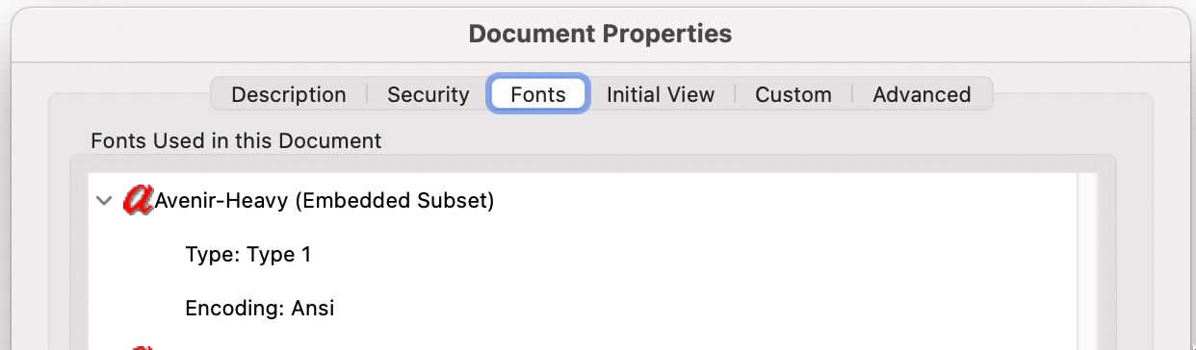Select the Fonts tab
Image resolution: width=1196 pixels, height=350 pixels.
tap(538, 94)
